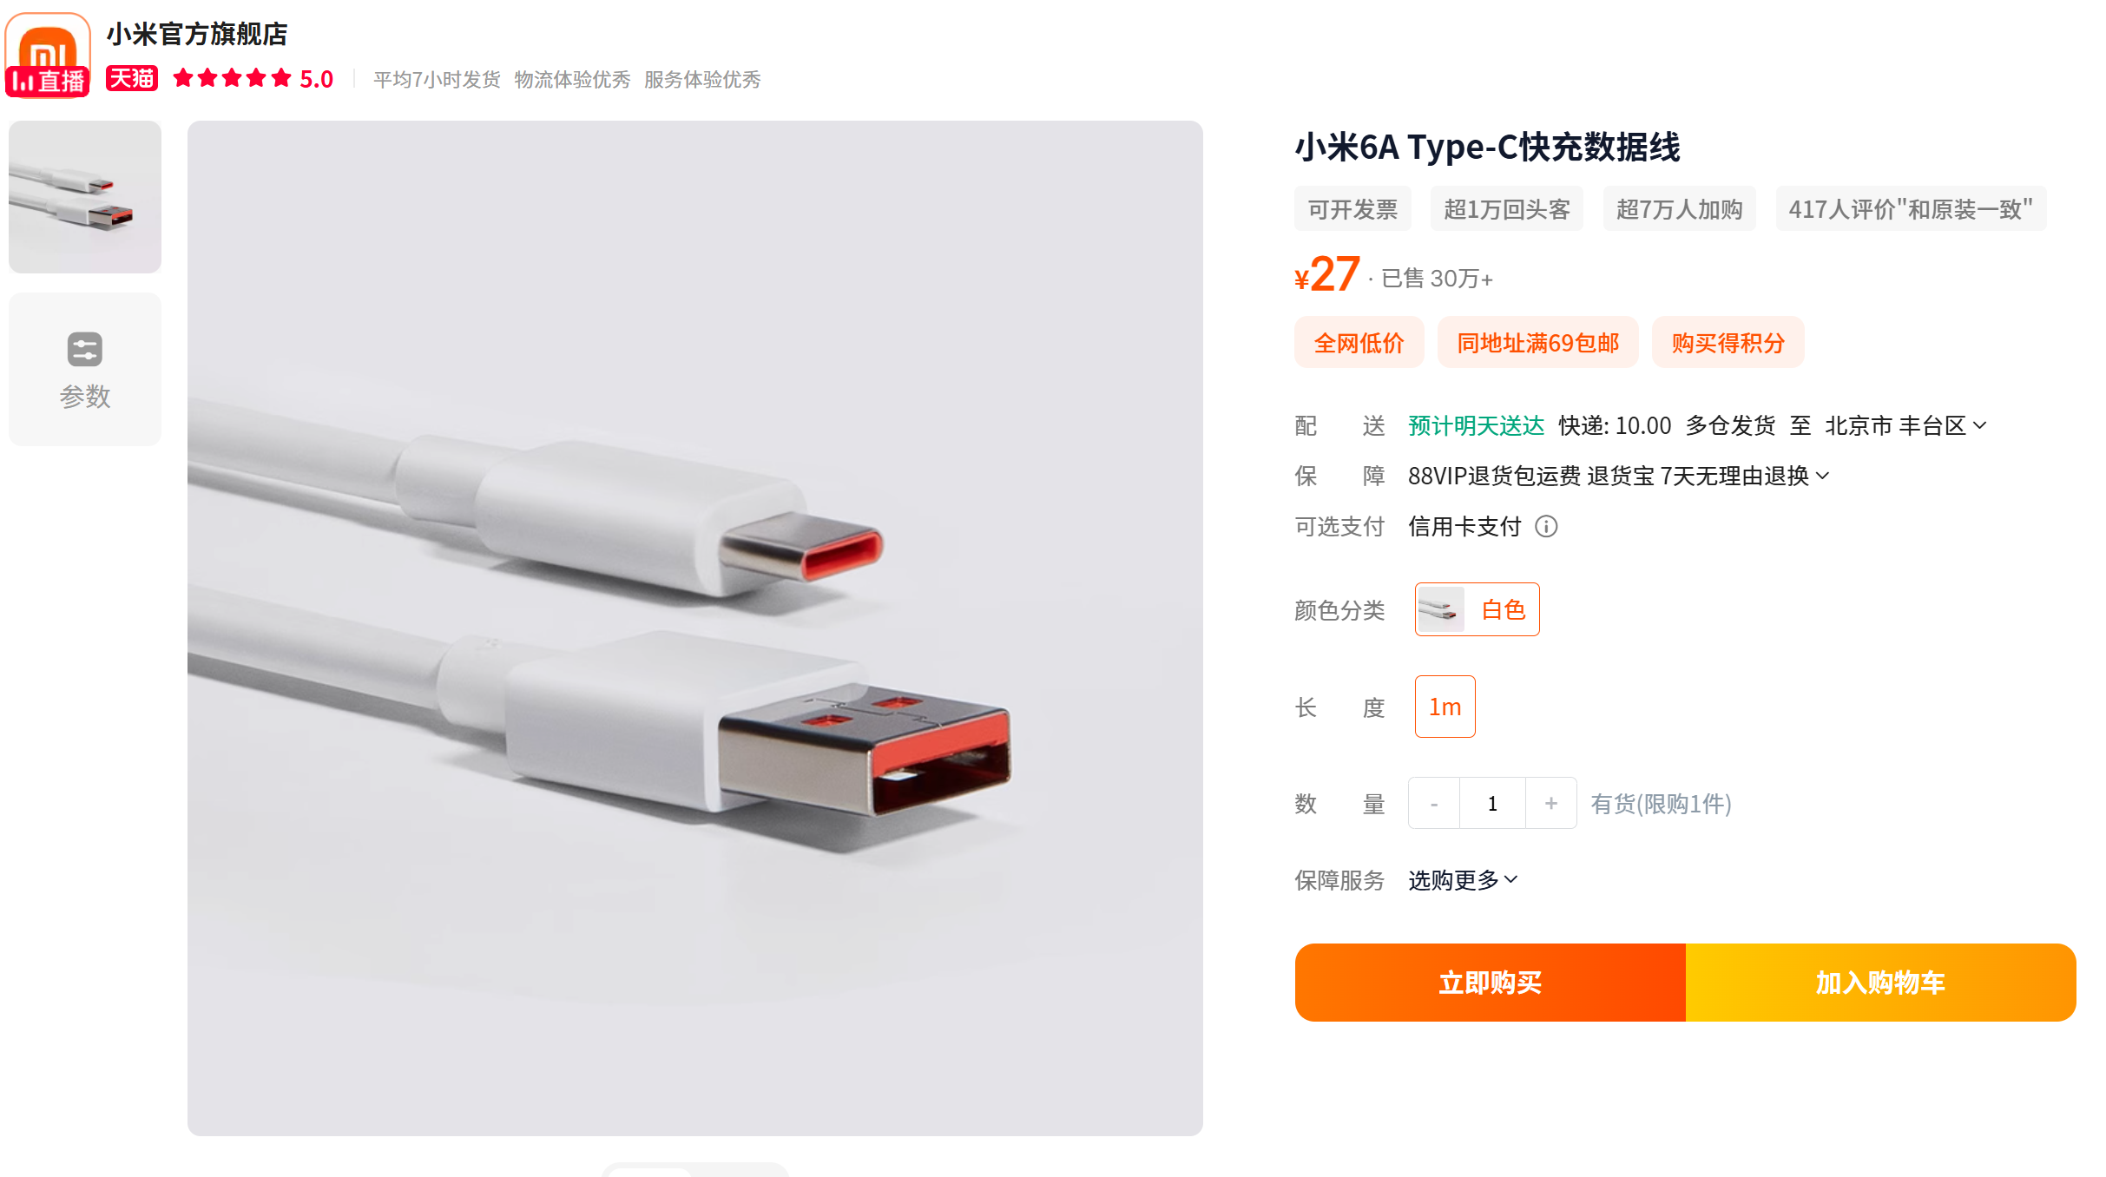2106x1177 pixels.
Task: Decrease quantity with the minus button
Action: [x=1434, y=804]
